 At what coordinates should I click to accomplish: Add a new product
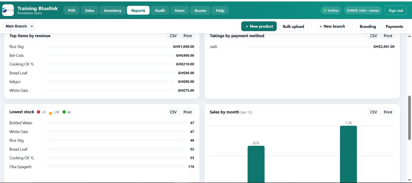(x=259, y=26)
